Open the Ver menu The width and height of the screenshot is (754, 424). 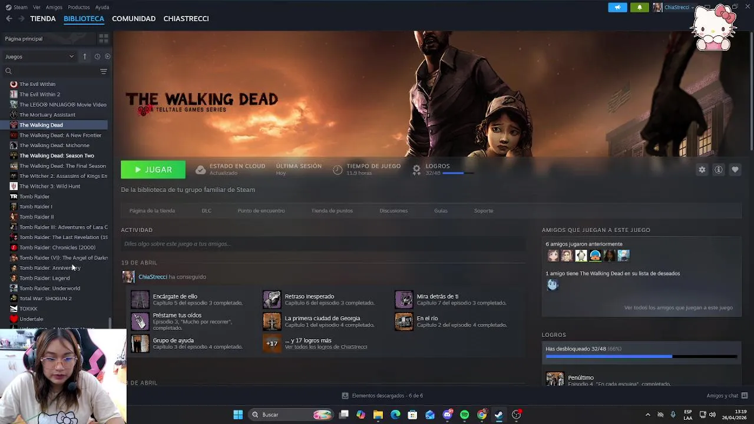(x=37, y=7)
